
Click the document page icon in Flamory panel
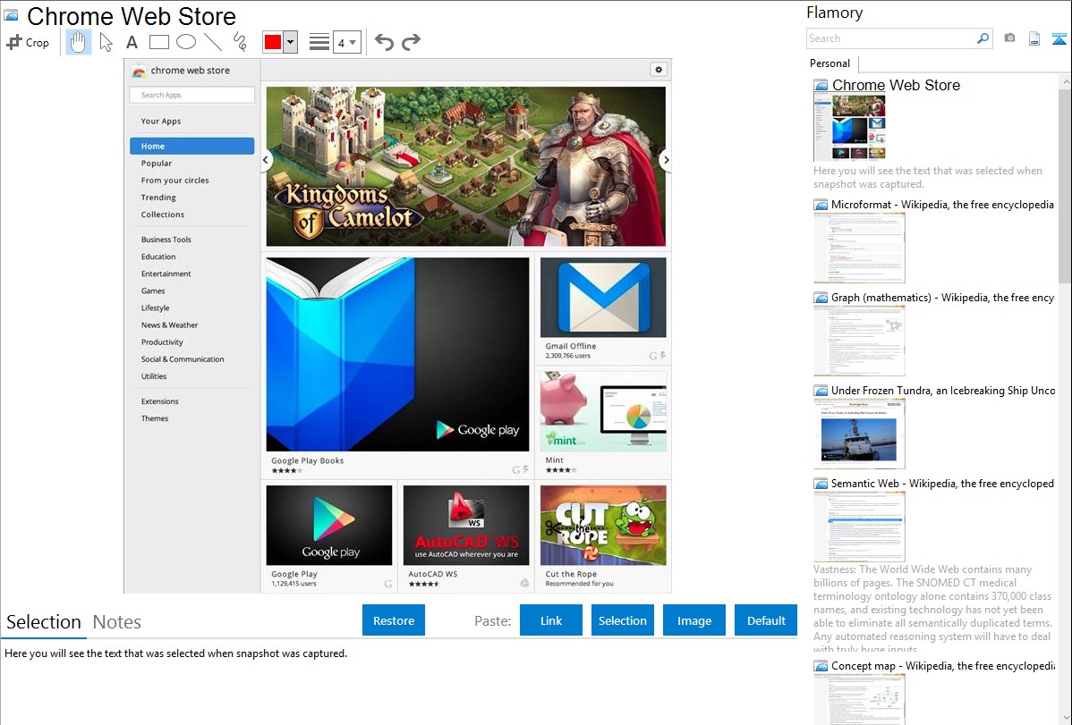pyautogui.click(x=1034, y=38)
